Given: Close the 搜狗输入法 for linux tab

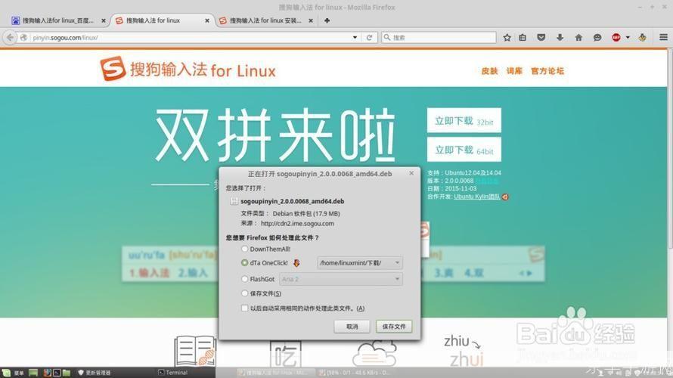Looking at the screenshot, I should point(207,20).
